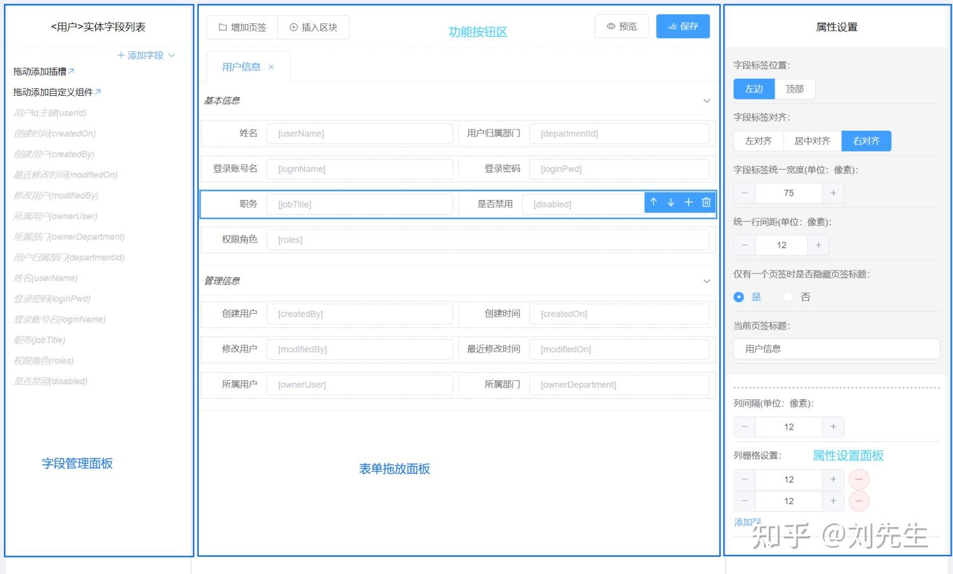The image size is (953, 574).
Task: Add a column with the plus icon on 职务 row
Action: (x=688, y=202)
